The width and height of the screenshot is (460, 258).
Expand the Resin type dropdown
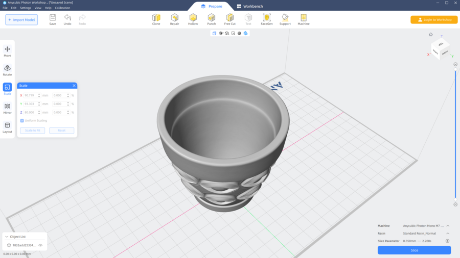click(x=448, y=234)
